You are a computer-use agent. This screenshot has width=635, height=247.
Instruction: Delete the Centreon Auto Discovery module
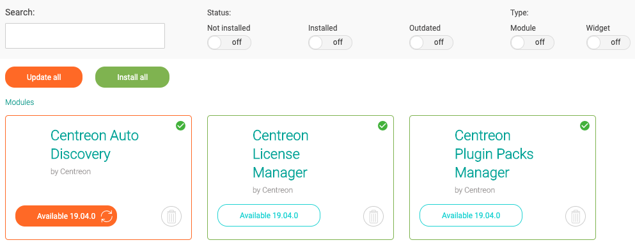172,216
